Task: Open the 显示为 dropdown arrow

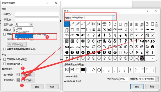Action: [x=31, y=25]
